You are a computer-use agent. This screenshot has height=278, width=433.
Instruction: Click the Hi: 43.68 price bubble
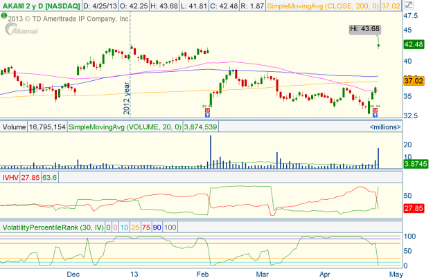pos(365,29)
